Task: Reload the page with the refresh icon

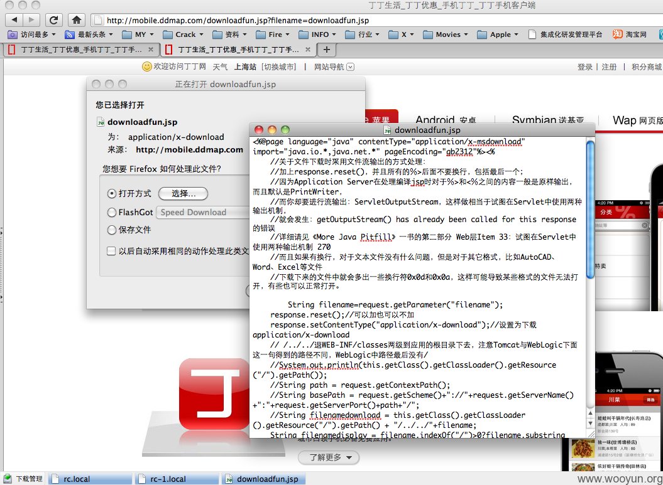Action: point(53,20)
